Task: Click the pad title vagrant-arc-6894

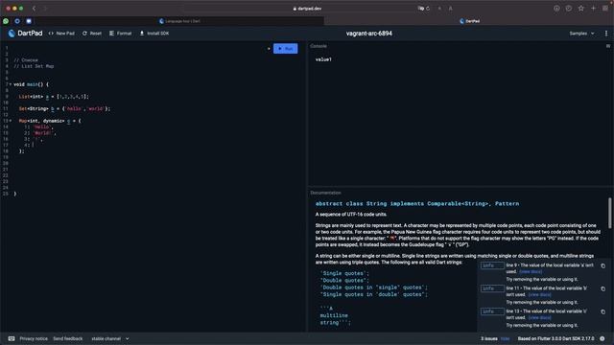Action: tap(368, 34)
